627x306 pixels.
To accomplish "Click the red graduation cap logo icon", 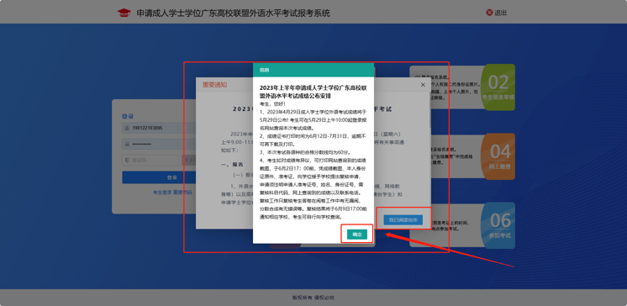I will [124, 13].
